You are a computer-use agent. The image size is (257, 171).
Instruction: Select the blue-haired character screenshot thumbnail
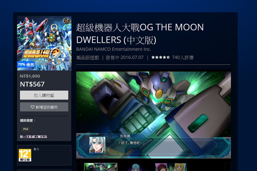(136, 167)
